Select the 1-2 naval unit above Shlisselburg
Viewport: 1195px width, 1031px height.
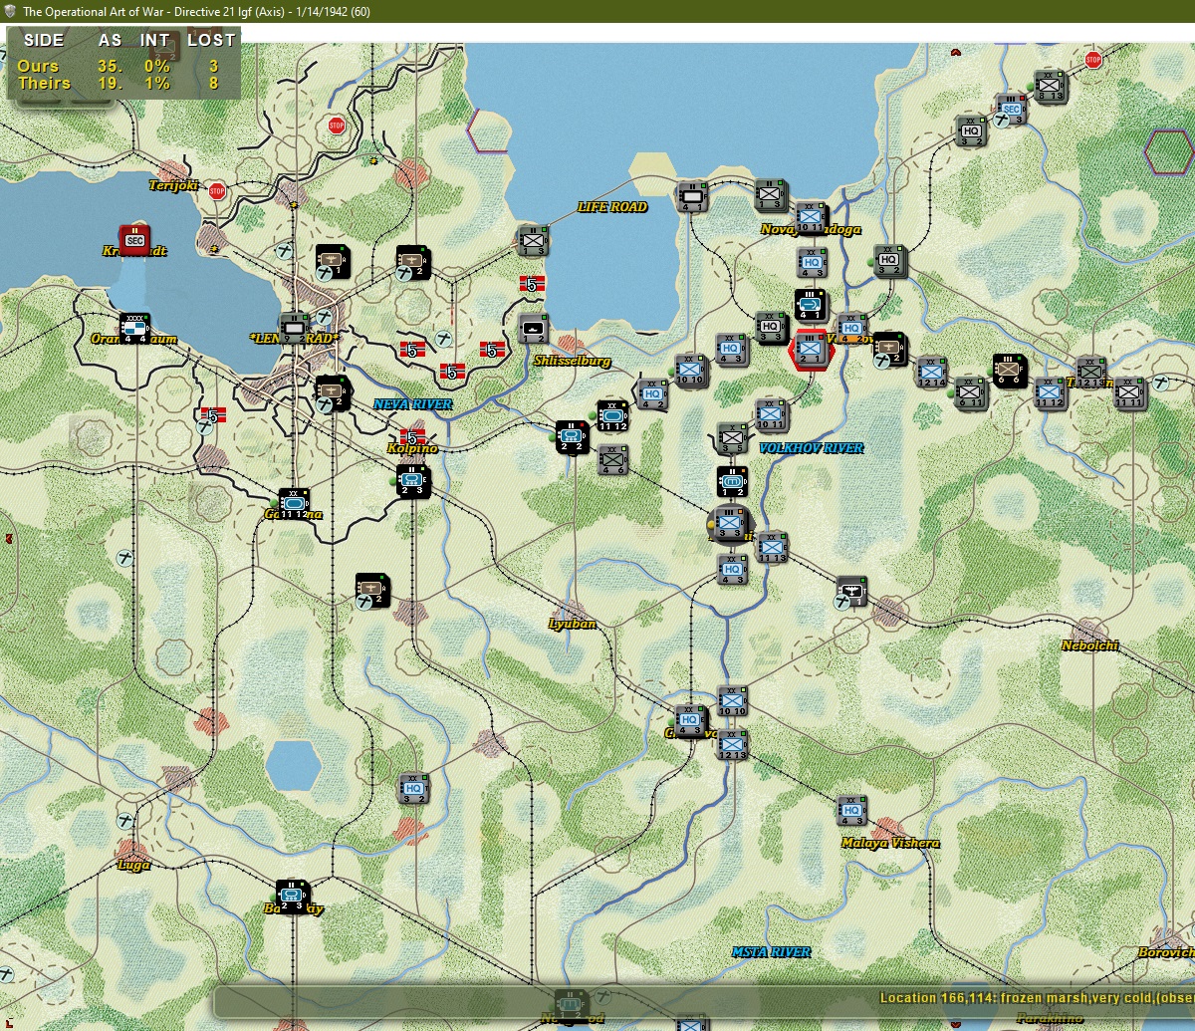click(x=533, y=328)
